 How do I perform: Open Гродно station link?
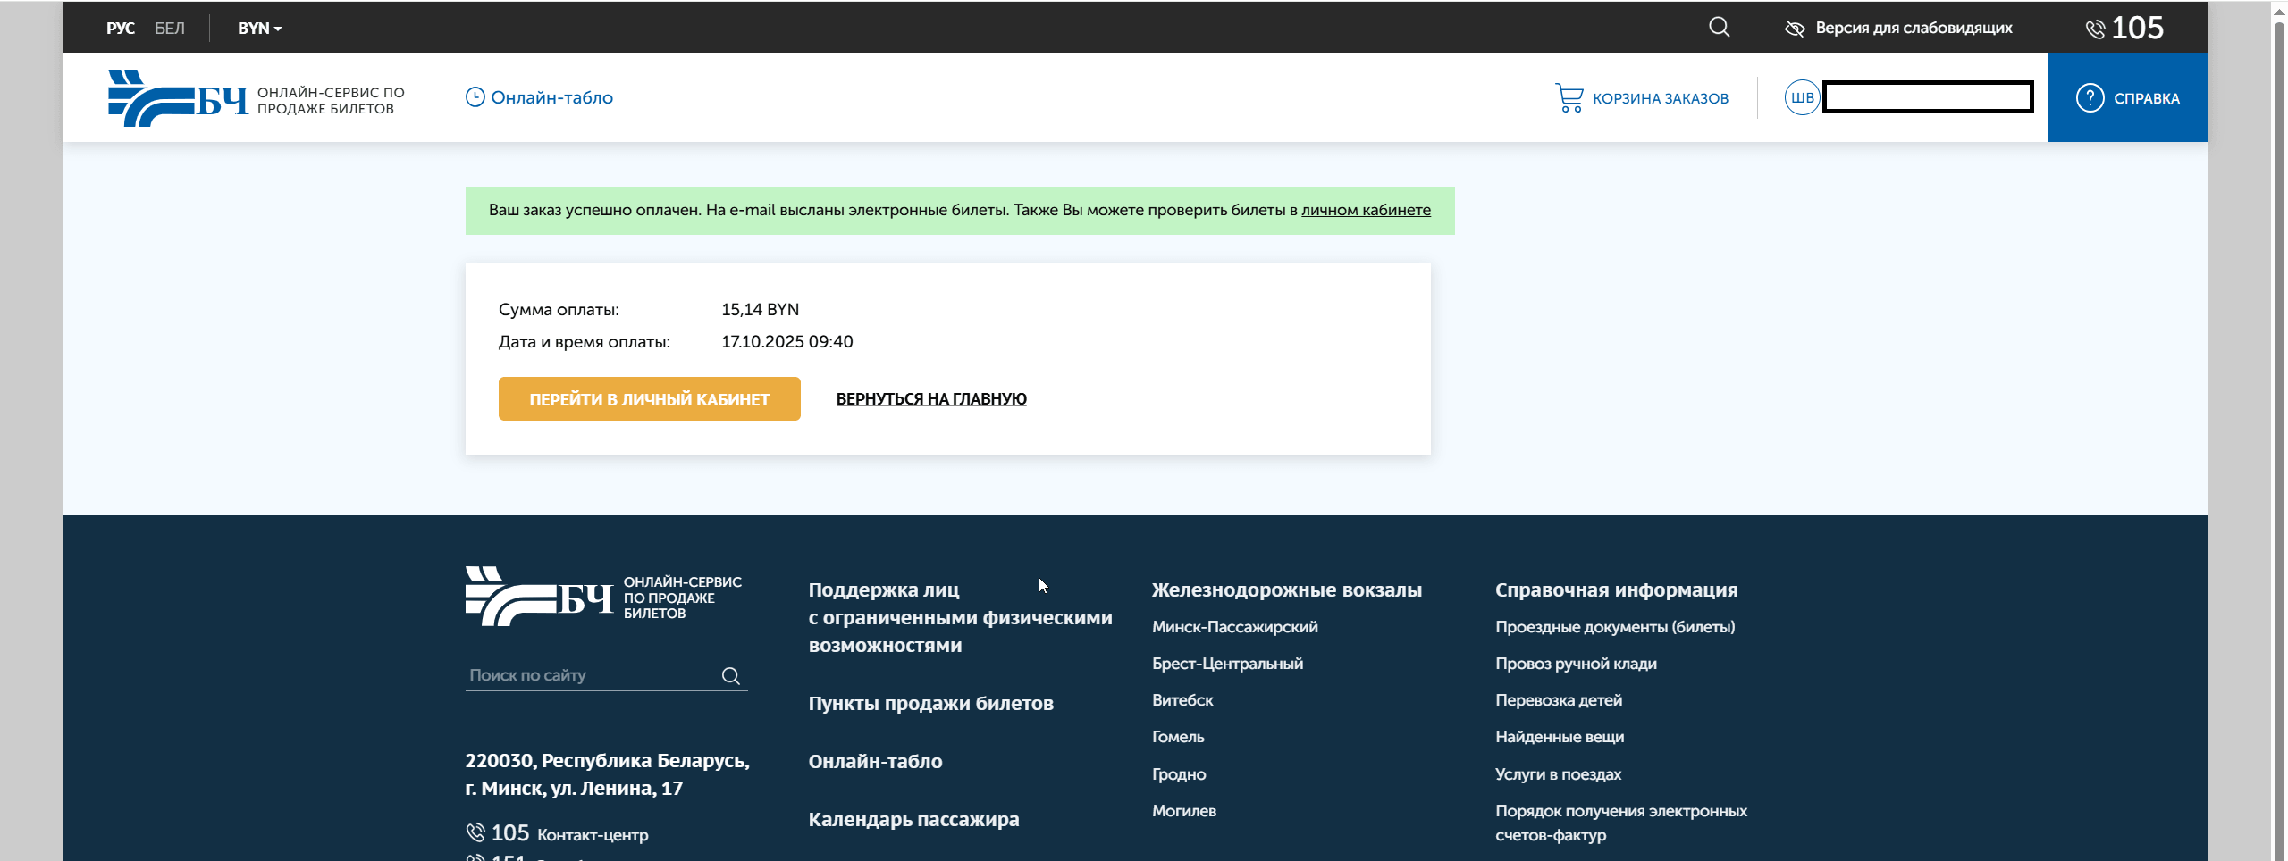pos(1179,774)
